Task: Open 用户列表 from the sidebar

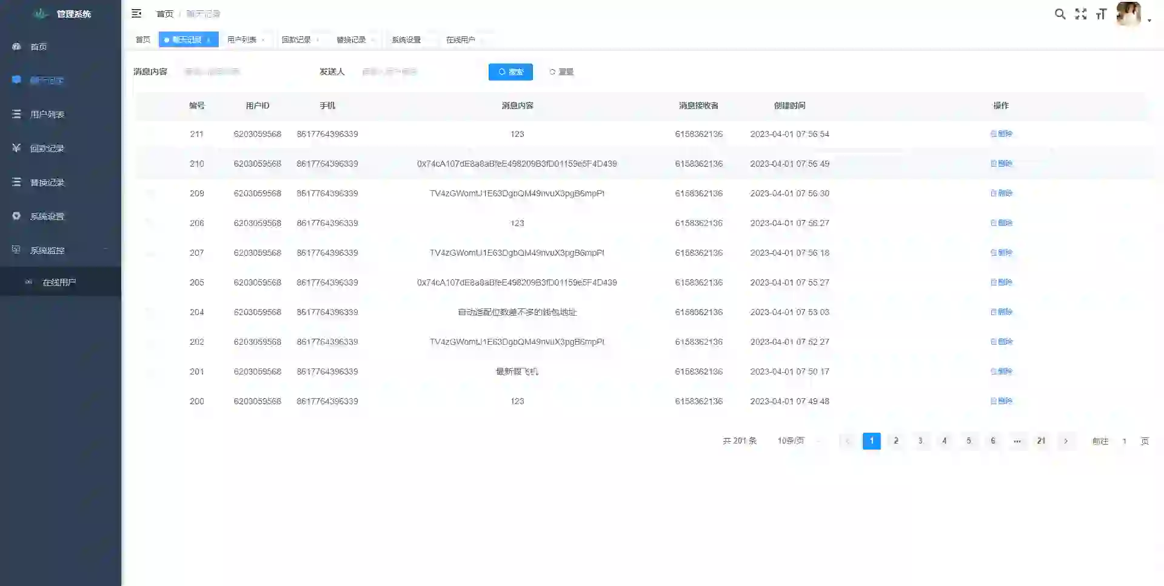Action: pyautogui.click(x=48, y=114)
